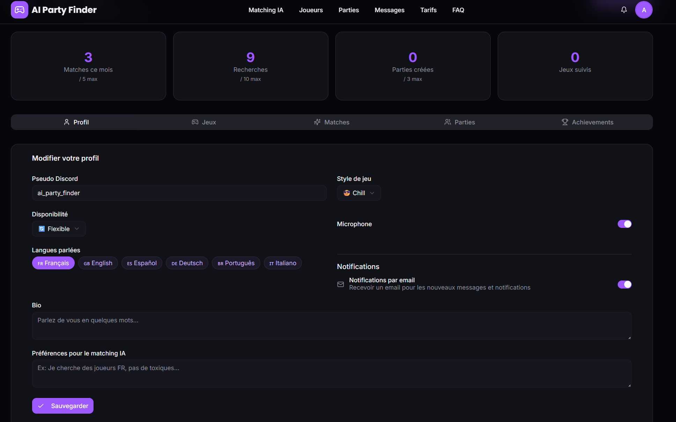
Task: Click the sparkle icon on the Matches tab
Action: 317,122
